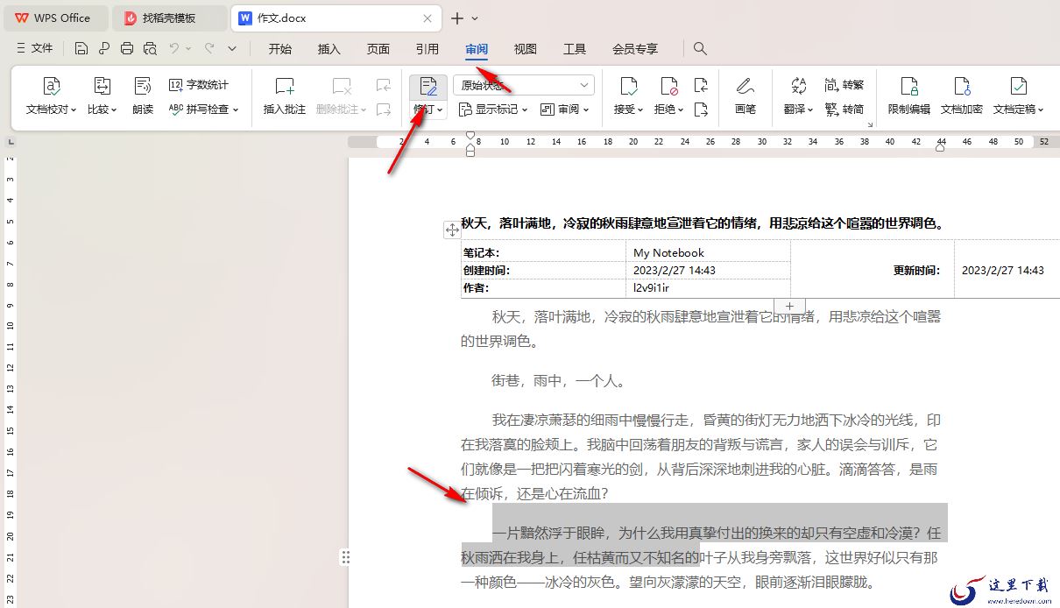The width and height of the screenshot is (1060, 608).
Task: Go to previous revision icon
Action: pyautogui.click(x=701, y=85)
